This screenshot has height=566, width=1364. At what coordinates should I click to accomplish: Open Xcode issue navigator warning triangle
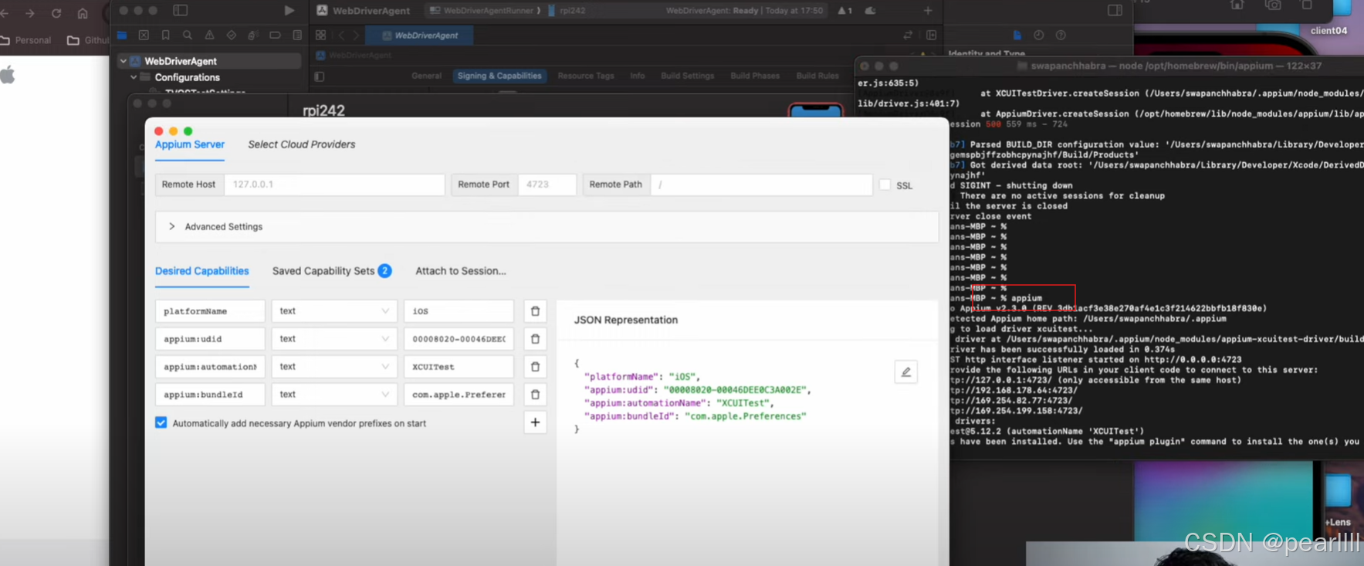point(209,36)
